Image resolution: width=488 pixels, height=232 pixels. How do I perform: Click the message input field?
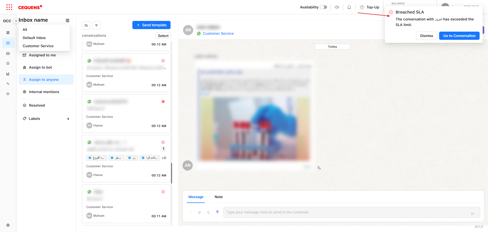(x=352, y=212)
